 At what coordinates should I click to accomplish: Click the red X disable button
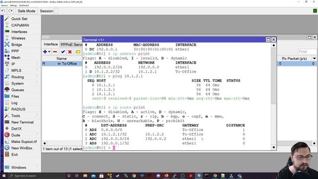click(x=70, y=52)
